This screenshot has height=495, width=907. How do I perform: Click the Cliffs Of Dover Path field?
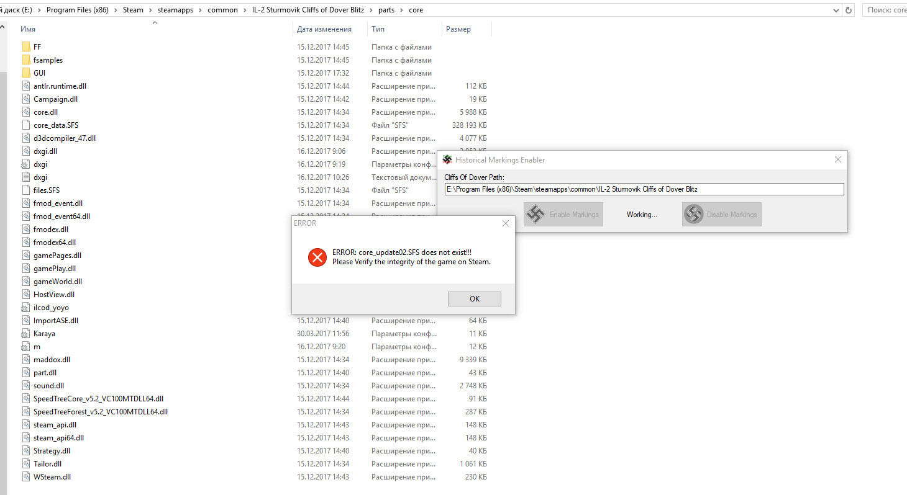coord(644,189)
